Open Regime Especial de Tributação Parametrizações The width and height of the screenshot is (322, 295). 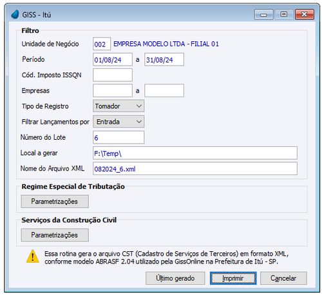pyautogui.click(x=55, y=202)
